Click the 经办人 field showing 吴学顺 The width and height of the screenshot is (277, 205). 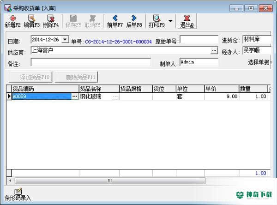pos(257,50)
